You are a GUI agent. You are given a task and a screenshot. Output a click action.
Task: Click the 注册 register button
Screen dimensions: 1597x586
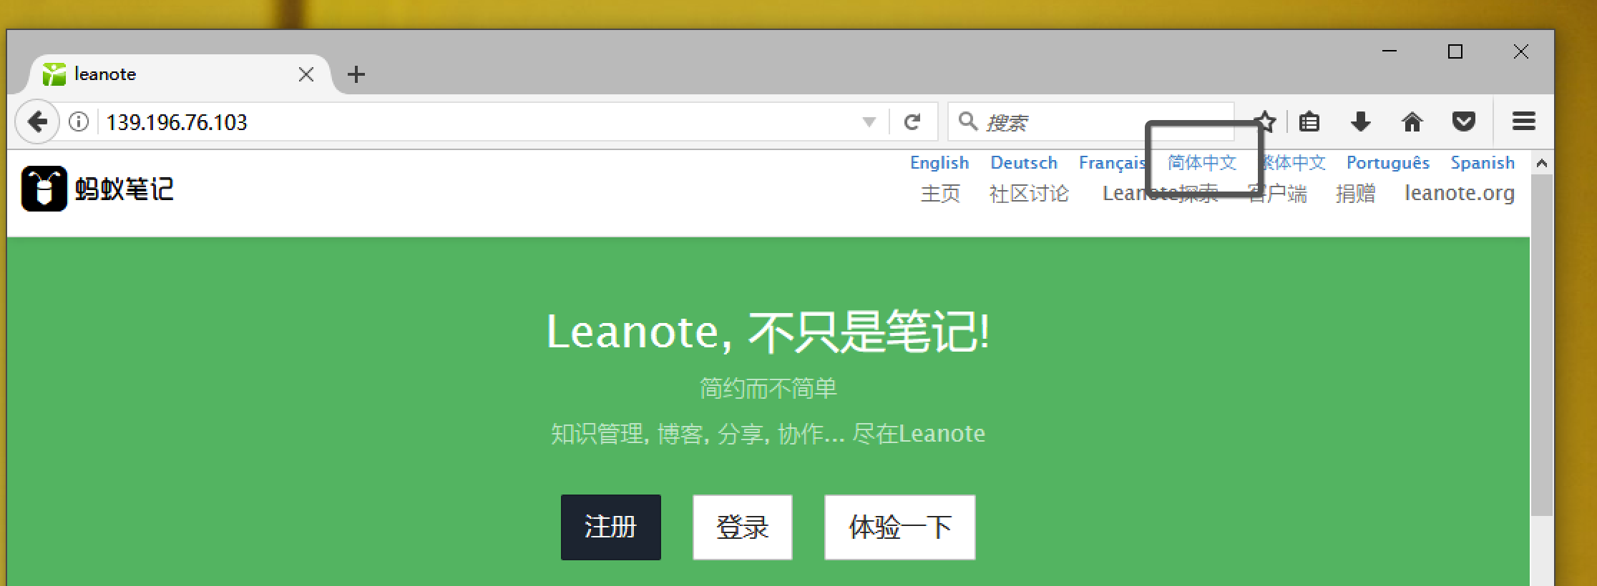point(610,527)
